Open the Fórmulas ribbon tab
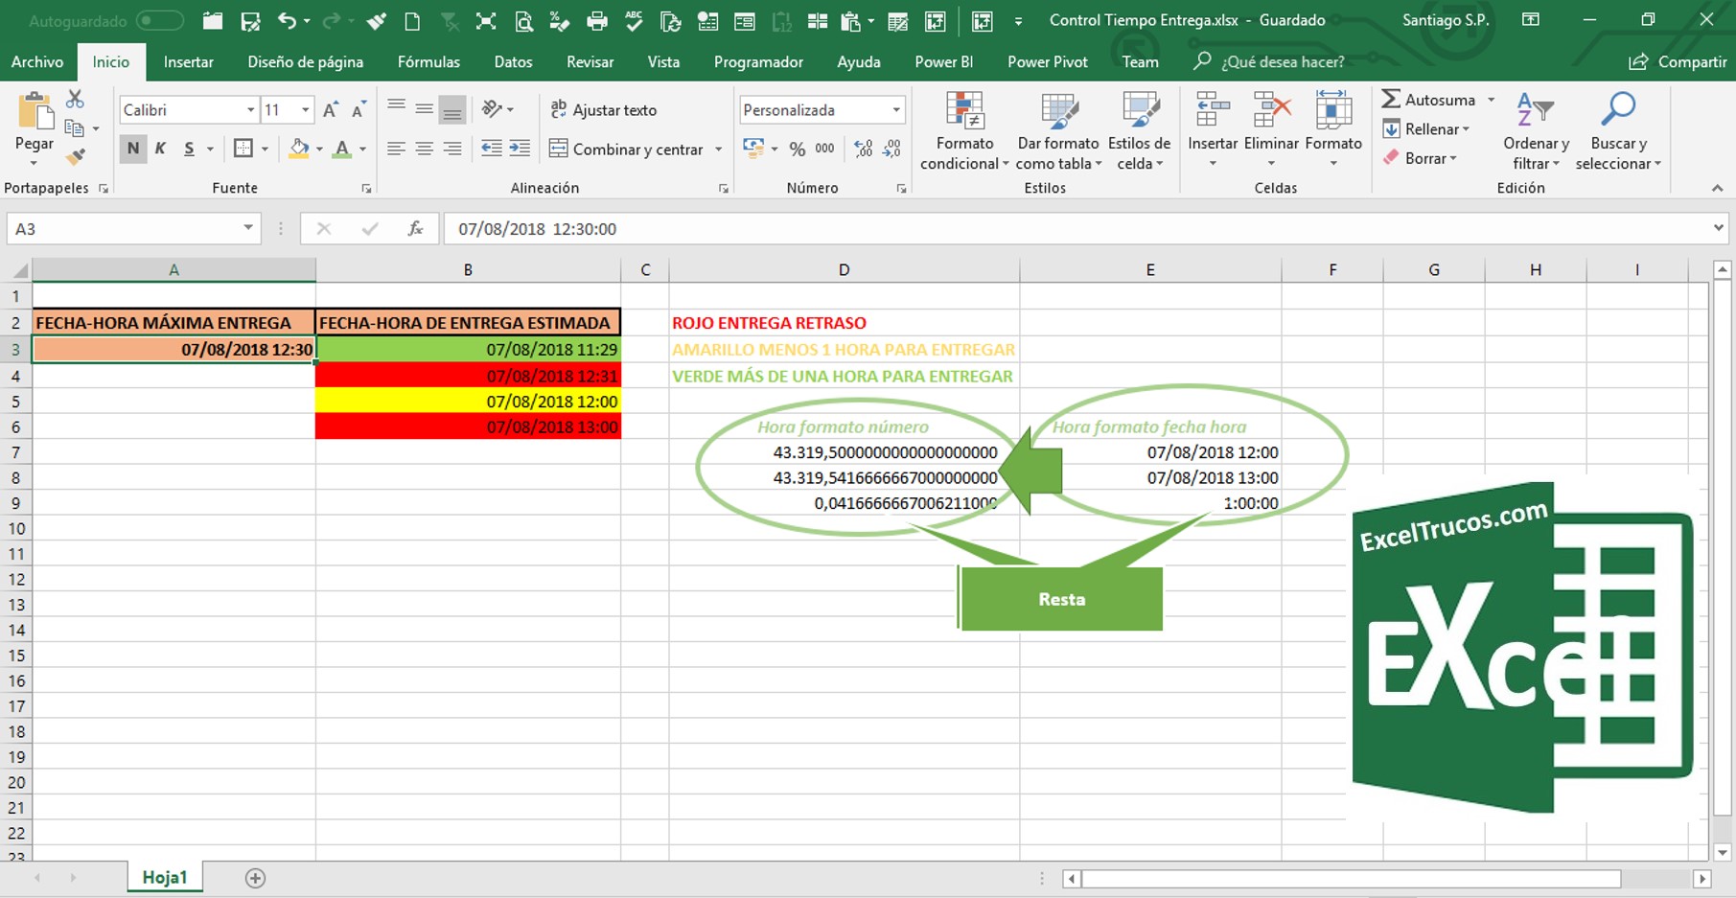The width and height of the screenshot is (1736, 898). [x=428, y=62]
